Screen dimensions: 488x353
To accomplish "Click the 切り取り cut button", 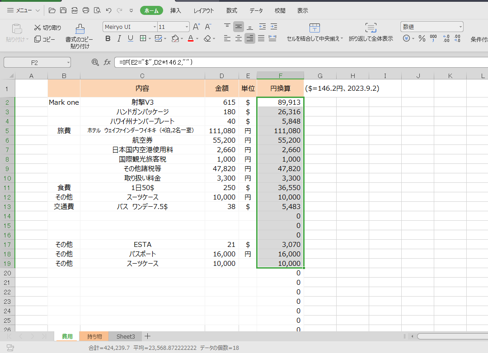I will (47, 28).
